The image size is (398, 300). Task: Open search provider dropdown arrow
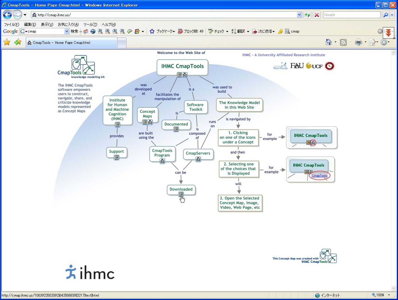392,15
